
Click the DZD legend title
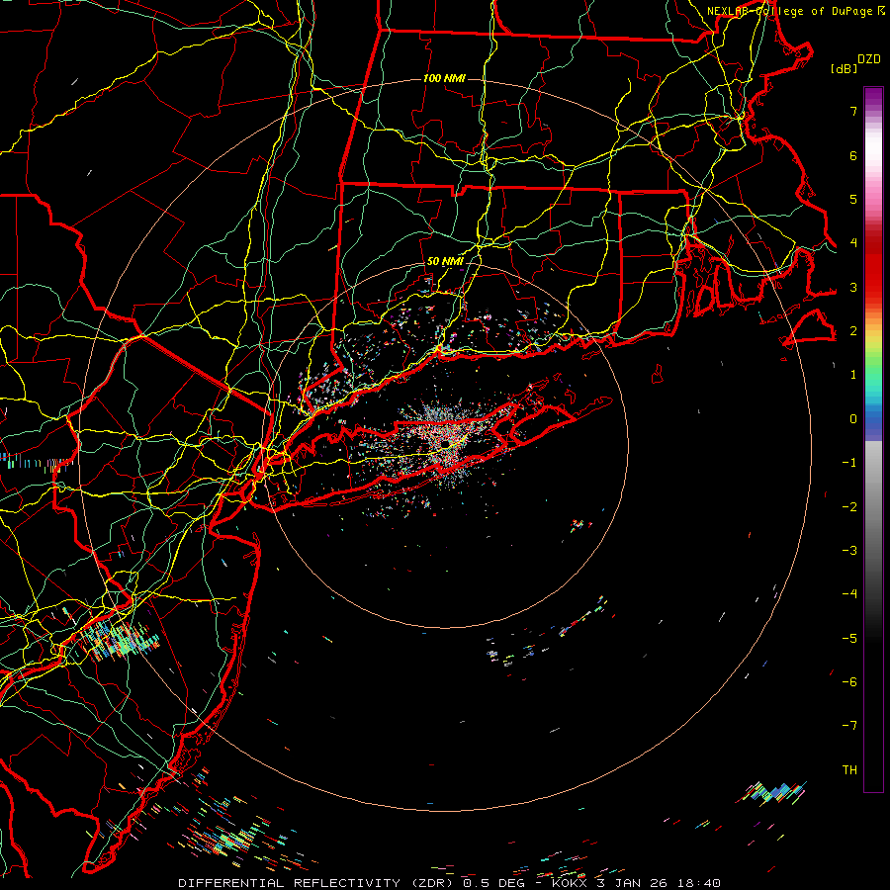pyautogui.click(x=869, y=59)
